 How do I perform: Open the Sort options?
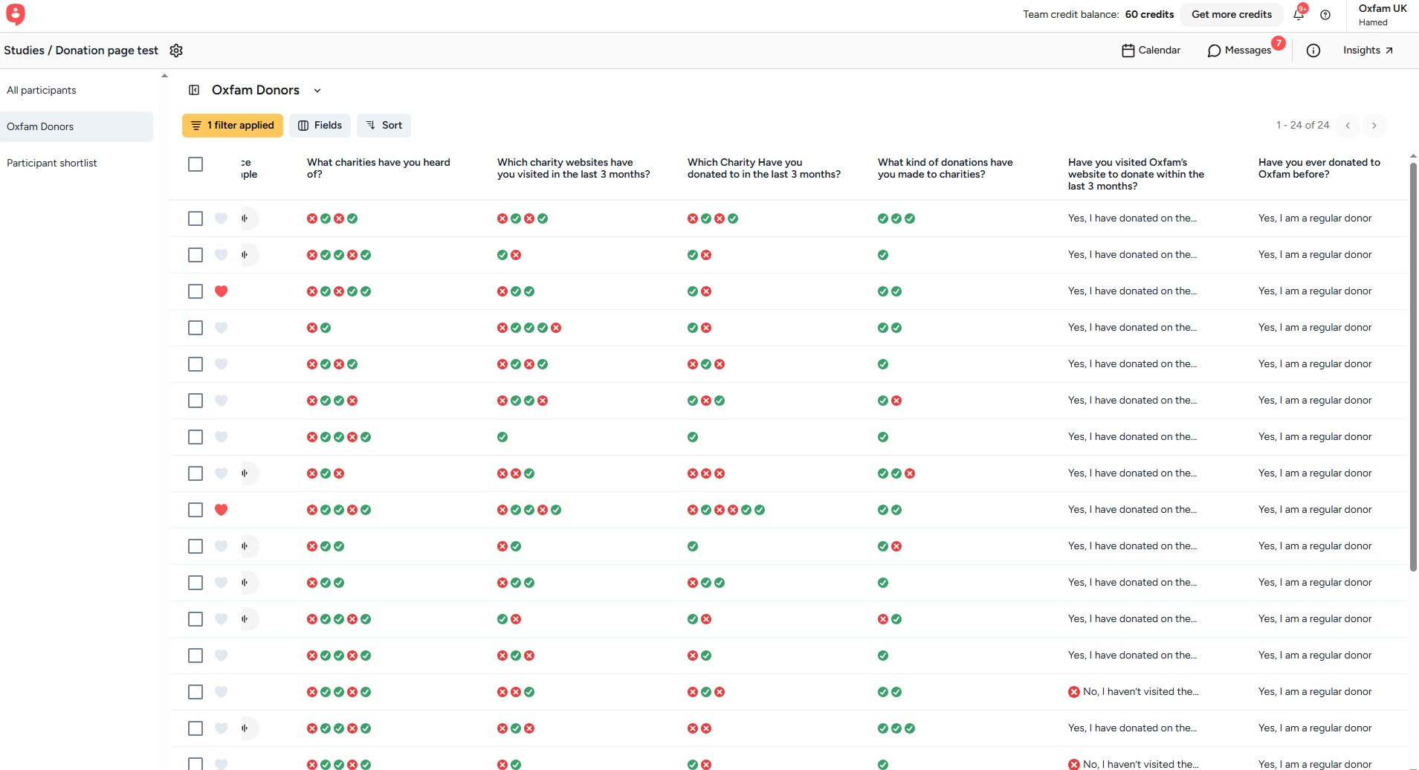pyautogui.click(x=384, y=126)
